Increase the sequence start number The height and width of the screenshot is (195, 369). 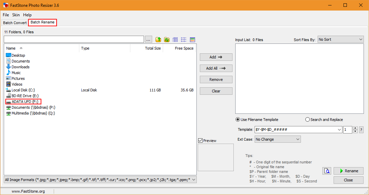(355, 128)
